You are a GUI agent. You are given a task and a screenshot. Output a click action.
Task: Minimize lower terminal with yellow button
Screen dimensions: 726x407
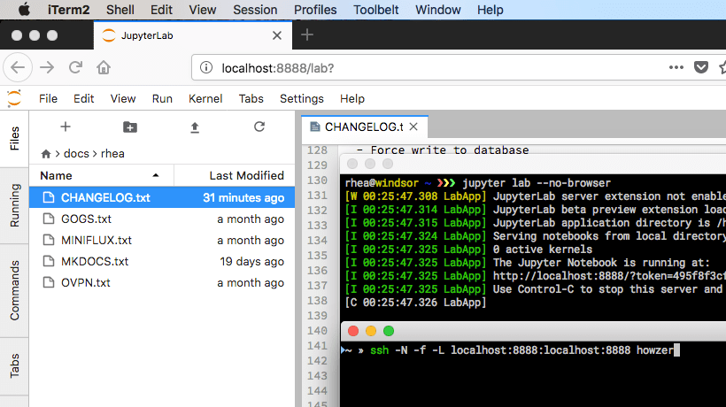tap(371, 331)
